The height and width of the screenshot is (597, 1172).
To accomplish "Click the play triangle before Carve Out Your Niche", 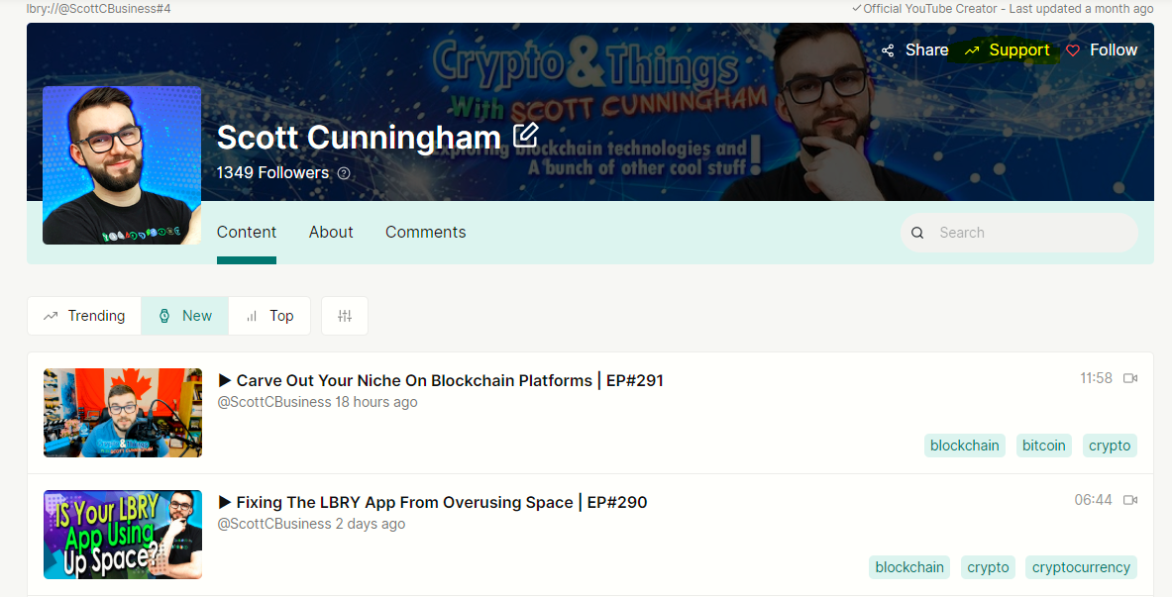I will pos(224,380).
